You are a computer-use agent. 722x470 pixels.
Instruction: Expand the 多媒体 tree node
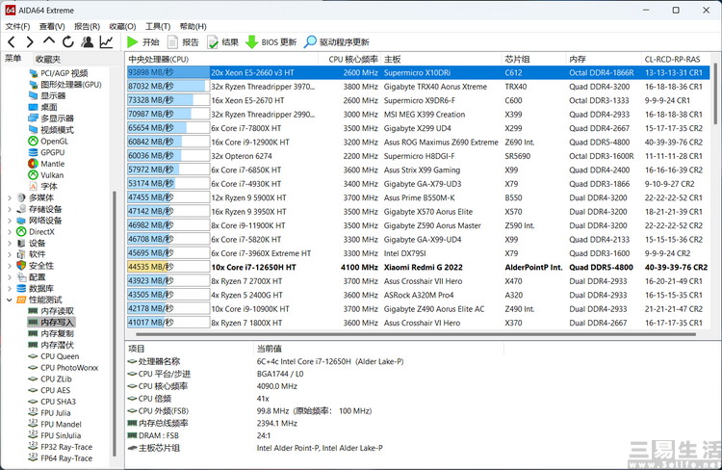(x=10, y=197)
